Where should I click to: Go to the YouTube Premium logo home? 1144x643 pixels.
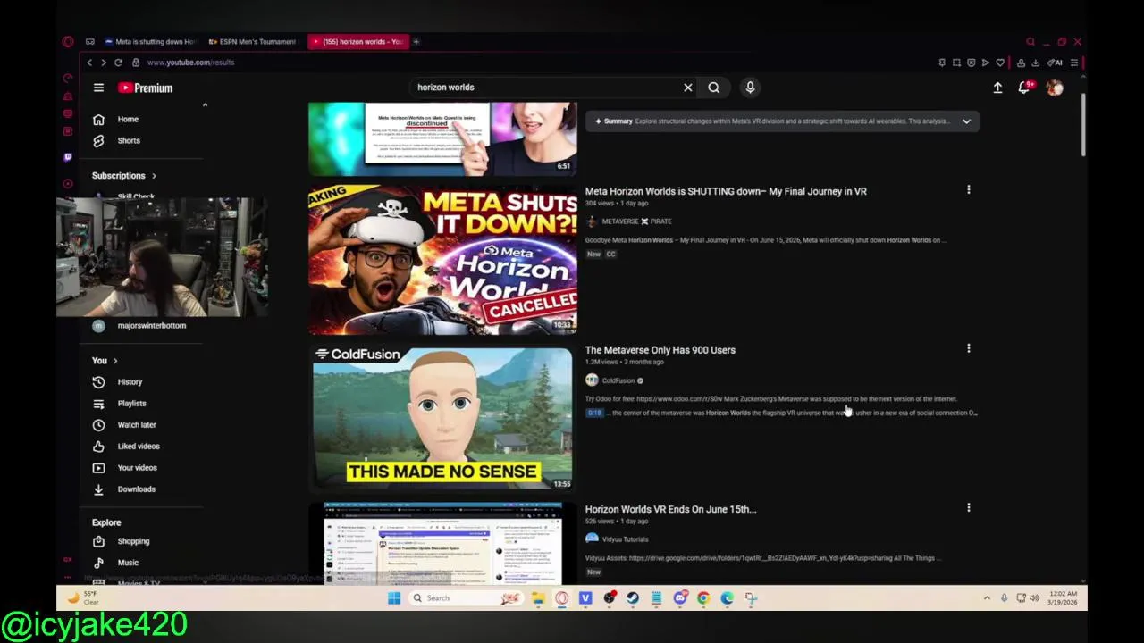(145, 88)
